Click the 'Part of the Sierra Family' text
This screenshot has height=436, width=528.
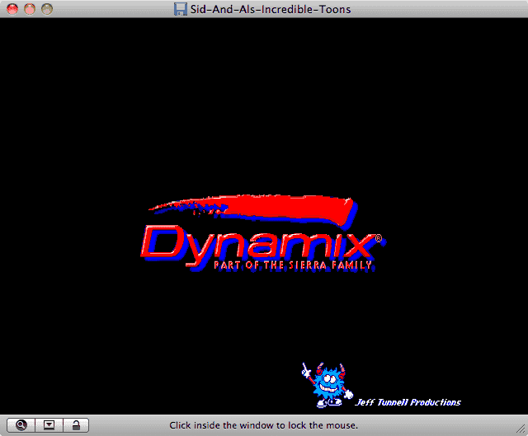293,265
